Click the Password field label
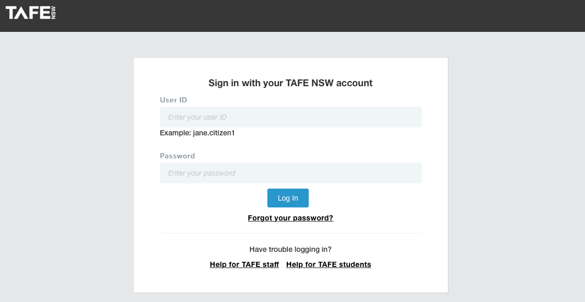Screen dimensions: 585x302 click(x=177, y=156)
